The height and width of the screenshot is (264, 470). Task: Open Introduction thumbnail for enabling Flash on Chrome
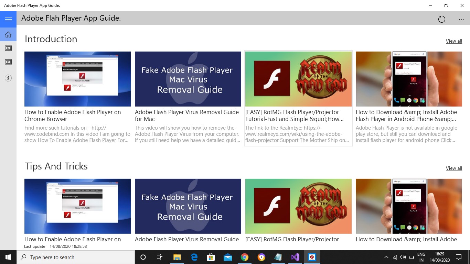(77, 79)
